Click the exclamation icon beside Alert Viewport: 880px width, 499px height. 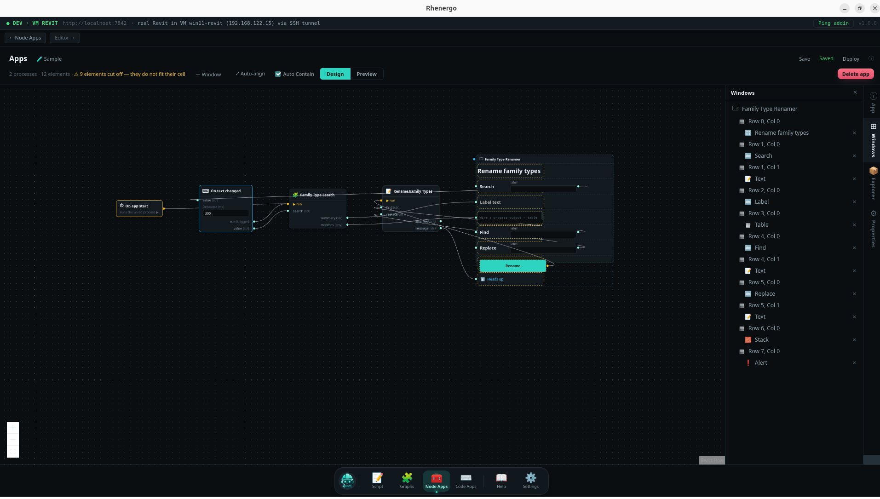[748, 363]
